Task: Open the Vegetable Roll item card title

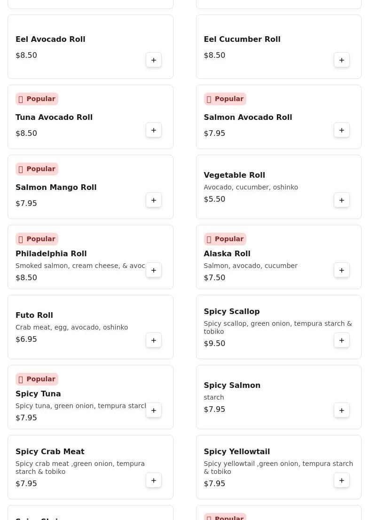Action: click(235, 175)
